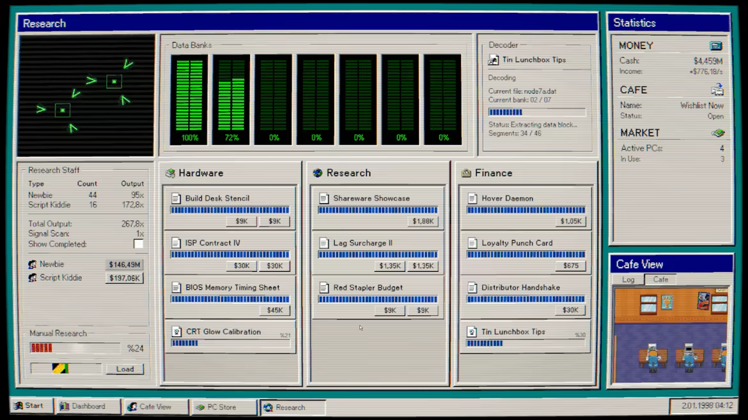Click the signal scan radar display
This screenshot has height=420, width=748.
pos(86,95)
